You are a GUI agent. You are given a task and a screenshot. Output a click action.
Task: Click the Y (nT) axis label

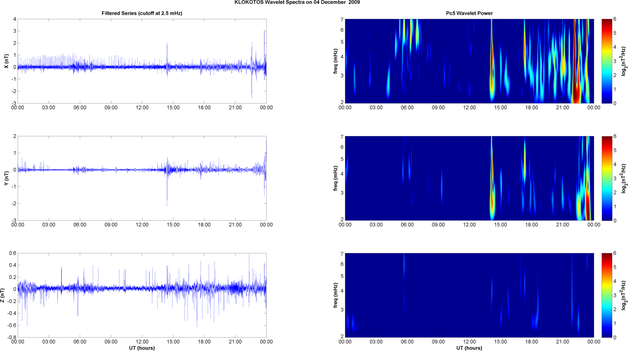[x=6, y=178]
